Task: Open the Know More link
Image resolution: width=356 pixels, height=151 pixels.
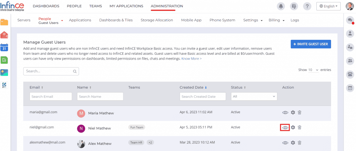Action: pos(191,59)
